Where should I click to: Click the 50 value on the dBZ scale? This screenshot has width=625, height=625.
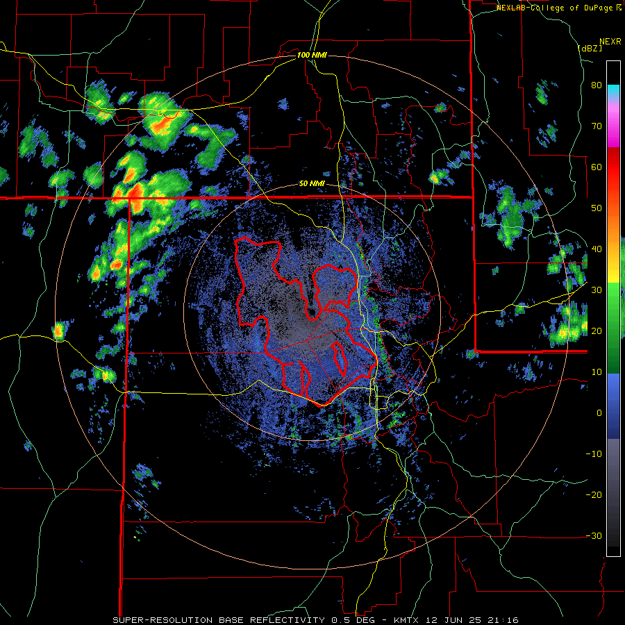click(x=597, y=208)
